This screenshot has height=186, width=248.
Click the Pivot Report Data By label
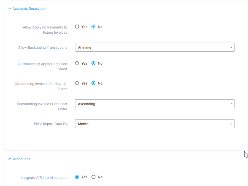(50, 124)
